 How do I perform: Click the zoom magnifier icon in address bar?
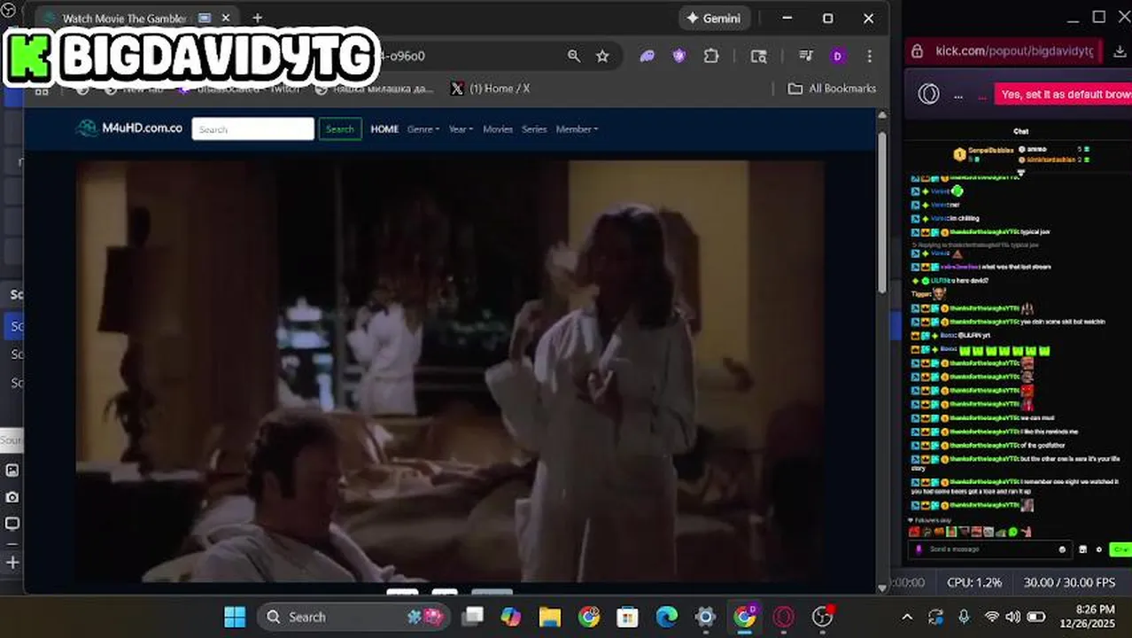click(574, 56)
